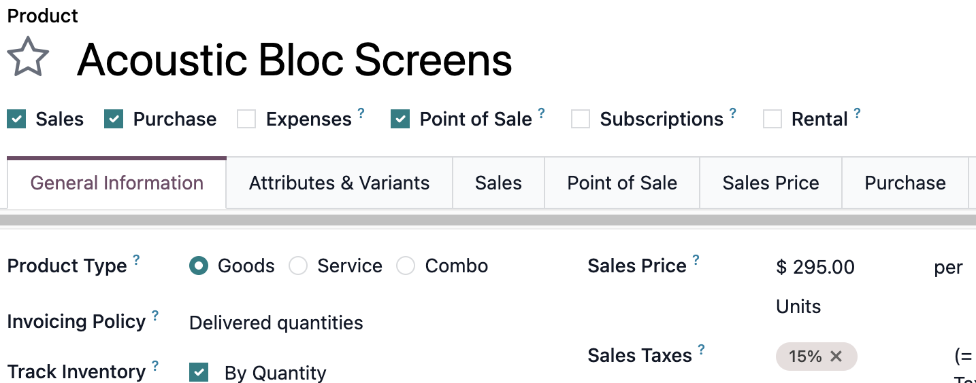Select the Service product type
Image resolution: width=976 pixels, height=383 pixels.
coord(298,266)
